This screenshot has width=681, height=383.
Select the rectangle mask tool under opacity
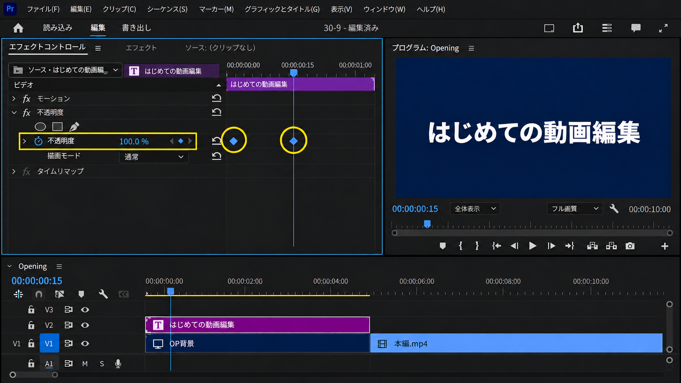[x=57, y=127]
